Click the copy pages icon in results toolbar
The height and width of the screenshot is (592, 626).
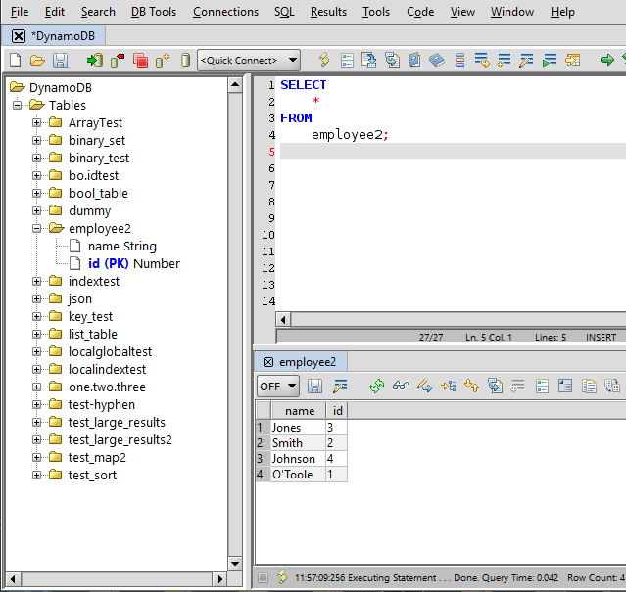(x=589, y=386)
